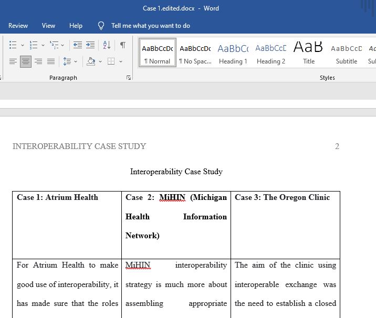Open borders dropdown arrow
The height and width of the screenshot is (318, 376).
[x=121, y=61]
